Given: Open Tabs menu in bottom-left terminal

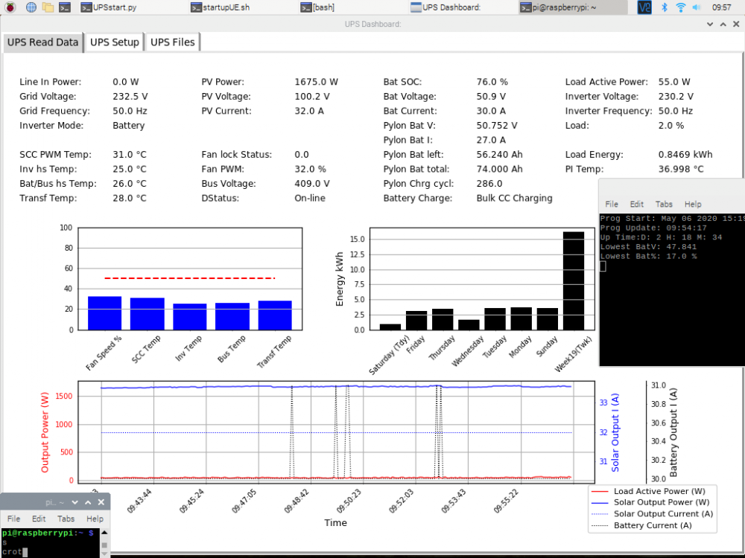Looking at the screenshot, I should pos(66,519).
